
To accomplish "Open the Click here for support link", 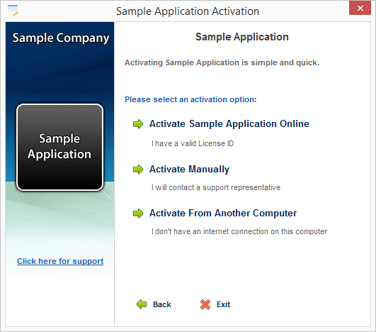I will click(x=60, y=261).
